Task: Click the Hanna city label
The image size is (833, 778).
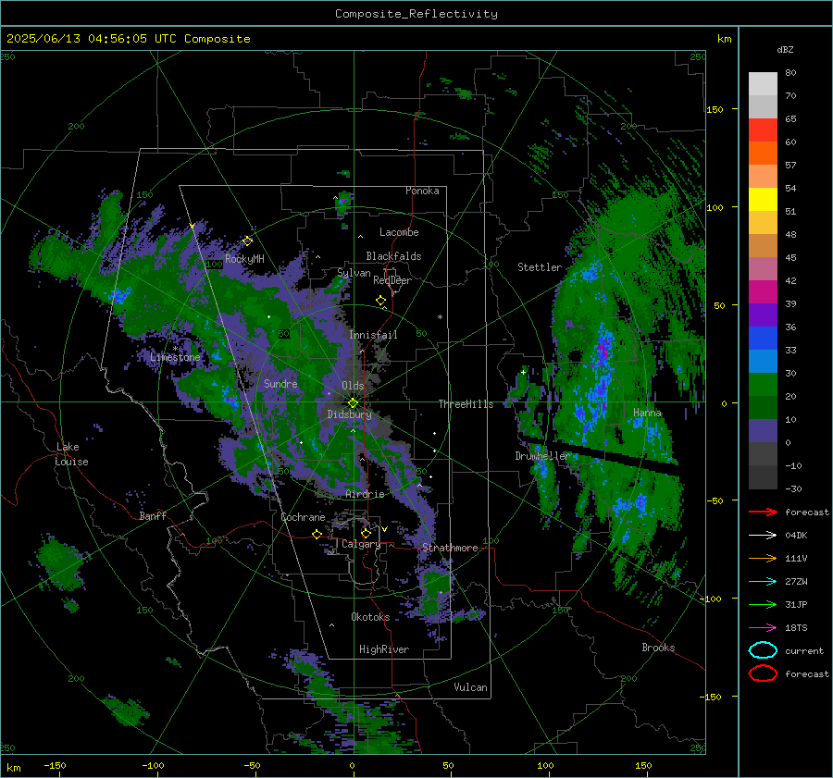Action: (647, 413)
